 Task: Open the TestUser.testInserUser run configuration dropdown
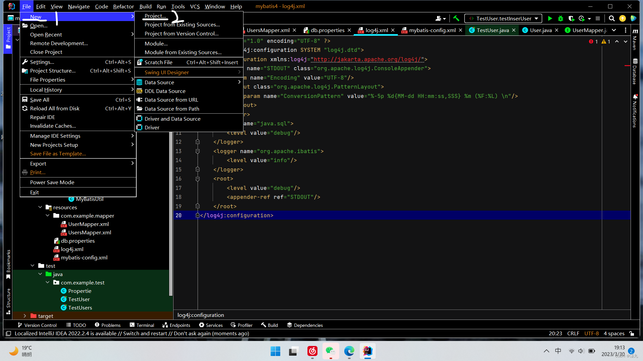click(x=503, y=18)
